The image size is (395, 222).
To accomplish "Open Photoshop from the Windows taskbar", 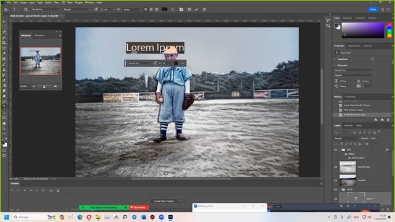I will tap(170, 217).
